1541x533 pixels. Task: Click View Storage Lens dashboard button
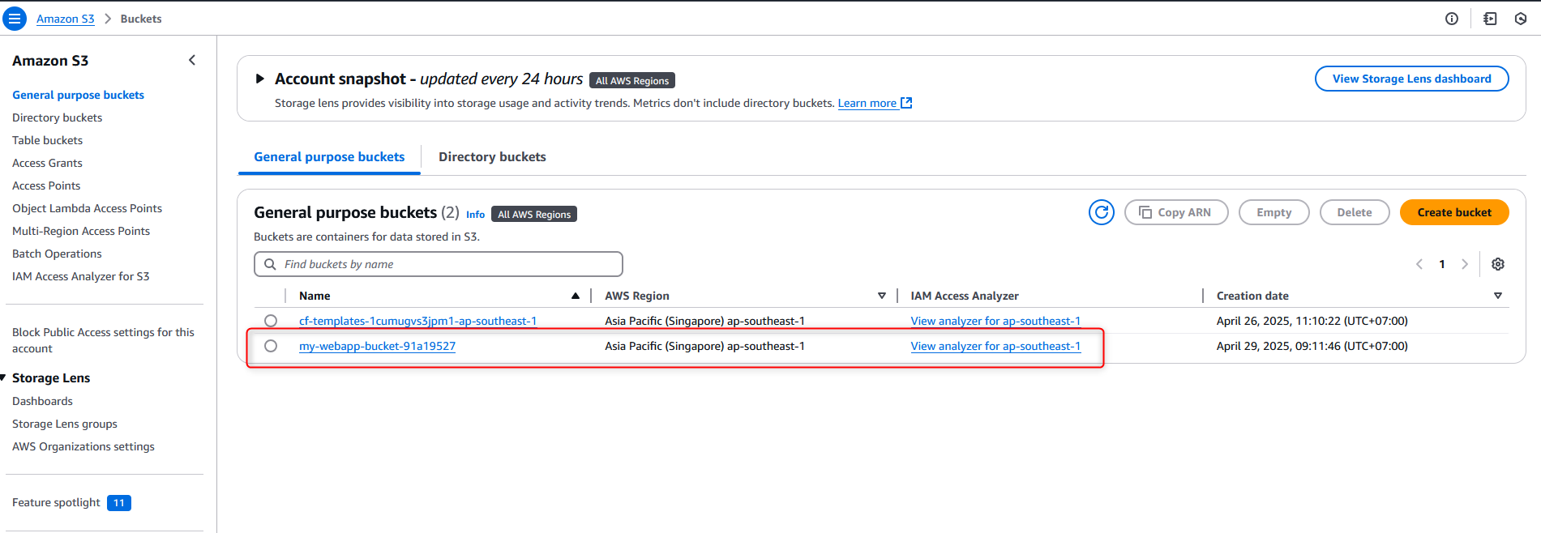(1411, 79)
